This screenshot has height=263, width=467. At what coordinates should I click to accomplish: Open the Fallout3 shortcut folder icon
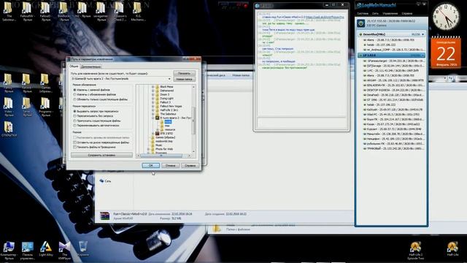pos(45,12)
